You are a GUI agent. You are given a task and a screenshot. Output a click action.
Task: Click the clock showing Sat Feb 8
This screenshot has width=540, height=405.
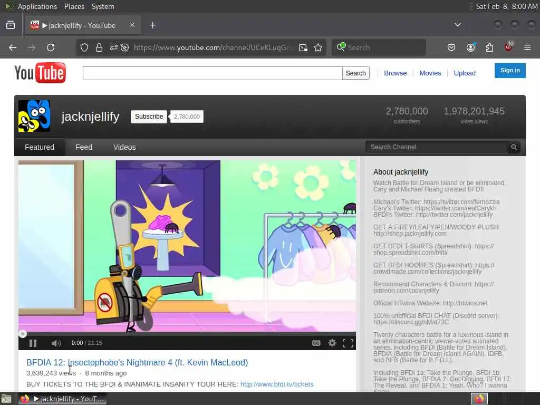coord(506,6)
